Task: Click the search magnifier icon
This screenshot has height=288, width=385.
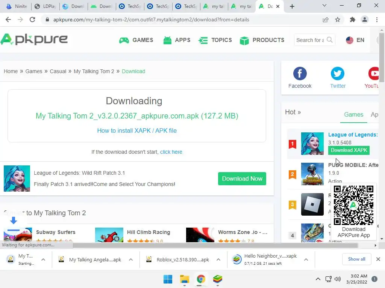Action: (329, 40)
